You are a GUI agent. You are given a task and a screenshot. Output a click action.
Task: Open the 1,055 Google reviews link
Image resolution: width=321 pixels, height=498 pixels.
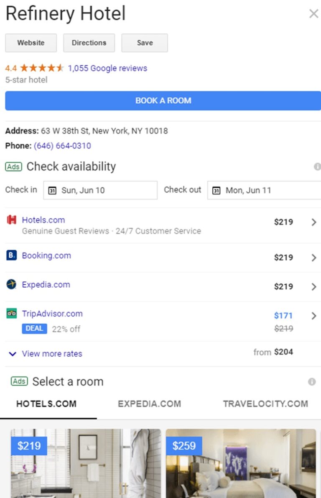tap(107, 68)
